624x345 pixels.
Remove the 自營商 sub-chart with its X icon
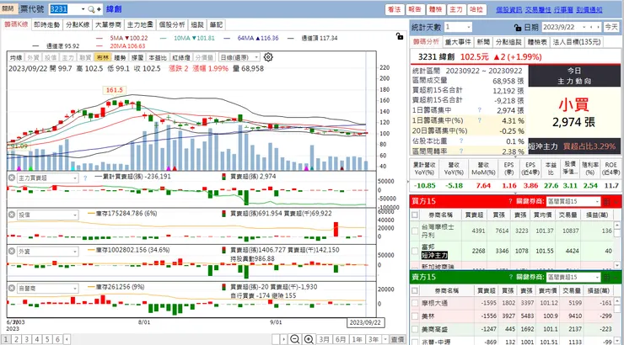[12, 289]
